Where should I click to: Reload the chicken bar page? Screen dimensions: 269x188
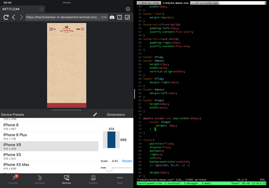pos(5,17)
